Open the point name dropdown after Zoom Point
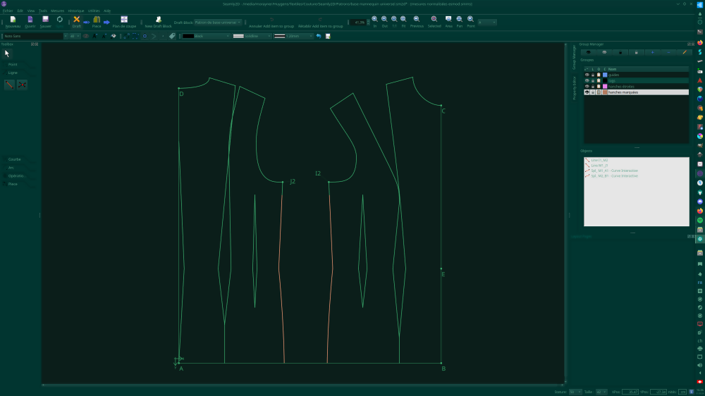 [x=487, y=22]
